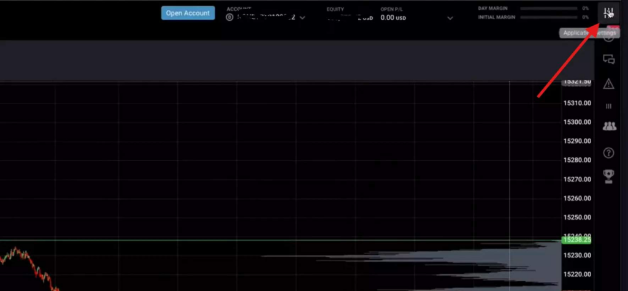Click the Open P/L 0.00 USD value

click(x=393, y=18)
